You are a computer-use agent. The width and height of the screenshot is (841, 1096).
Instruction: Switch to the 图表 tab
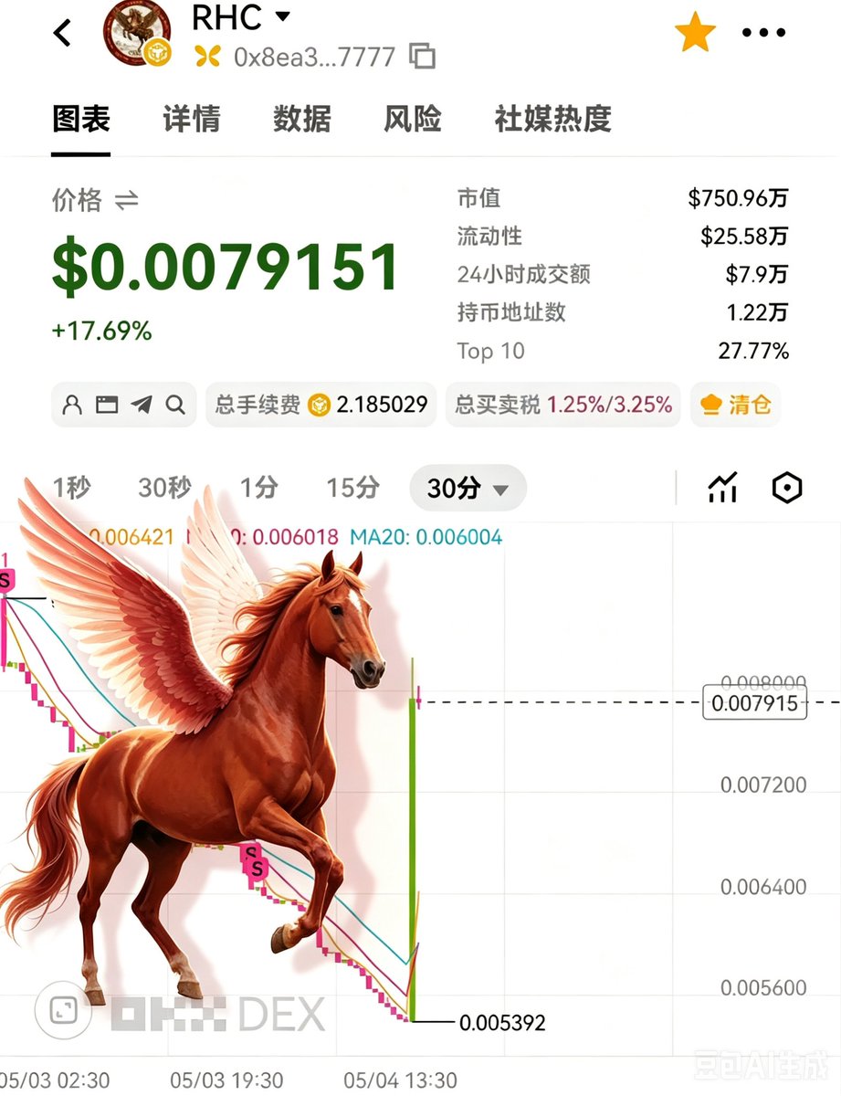pos(81,119)
